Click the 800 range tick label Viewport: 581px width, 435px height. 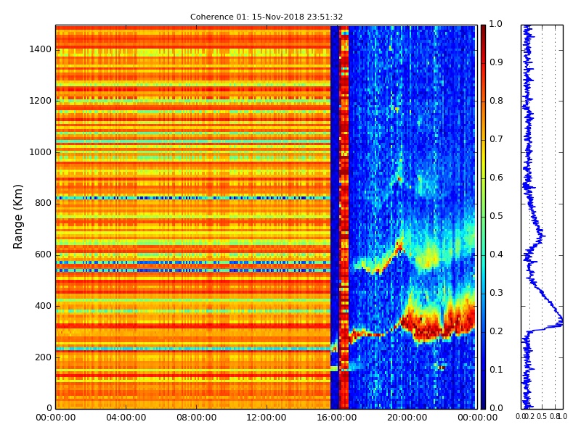[43, 203]
